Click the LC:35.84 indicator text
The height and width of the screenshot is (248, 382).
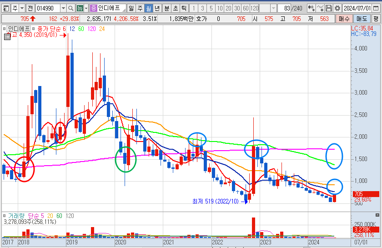click(362, 29)
